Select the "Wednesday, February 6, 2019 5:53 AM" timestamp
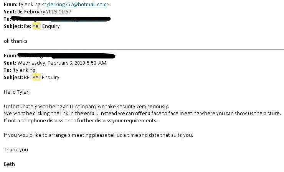This screenshot has height=172, width=284. point(61,63)
